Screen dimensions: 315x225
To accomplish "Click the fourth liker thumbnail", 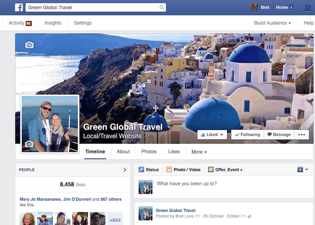I will pyautogui.click(x=80, y=218).
